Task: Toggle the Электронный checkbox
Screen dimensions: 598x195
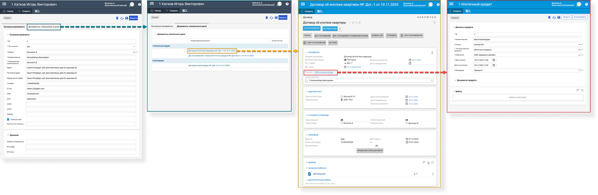Action: (x=8, y=119)
